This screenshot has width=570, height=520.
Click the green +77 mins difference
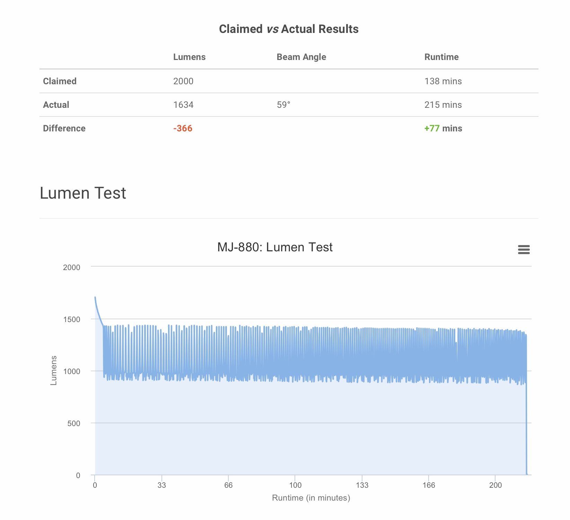tap(443, 128)
